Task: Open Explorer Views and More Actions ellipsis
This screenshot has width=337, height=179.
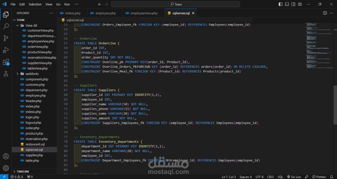Action: pos(51,13)
